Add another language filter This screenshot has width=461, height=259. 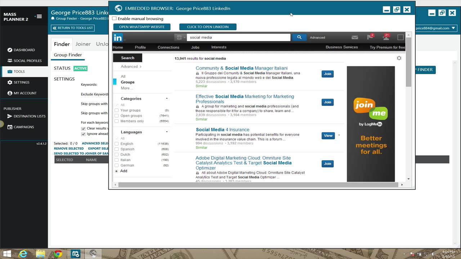coord(121,171)
